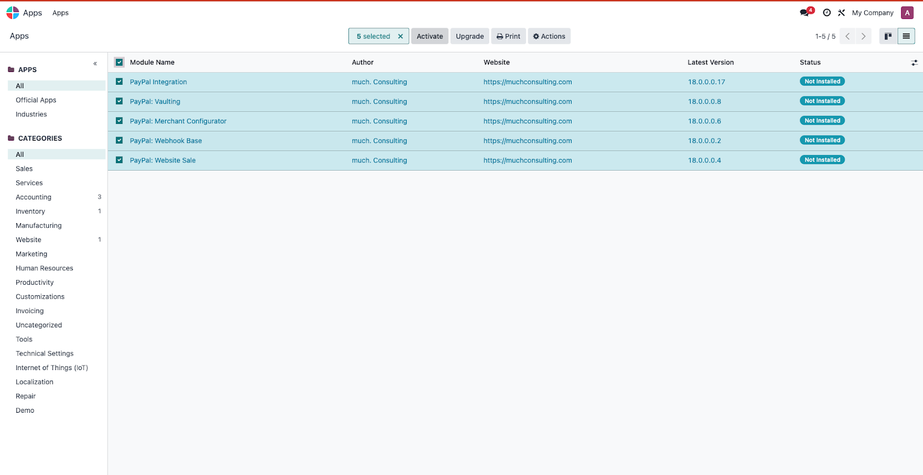Click the Activate button
The width and height of the screenshot is (923, 475).
pyautogui.click(x=430, y=36)
